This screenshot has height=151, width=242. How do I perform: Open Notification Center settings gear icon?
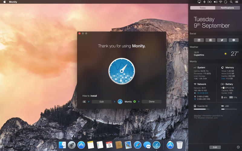coord(238,147)
